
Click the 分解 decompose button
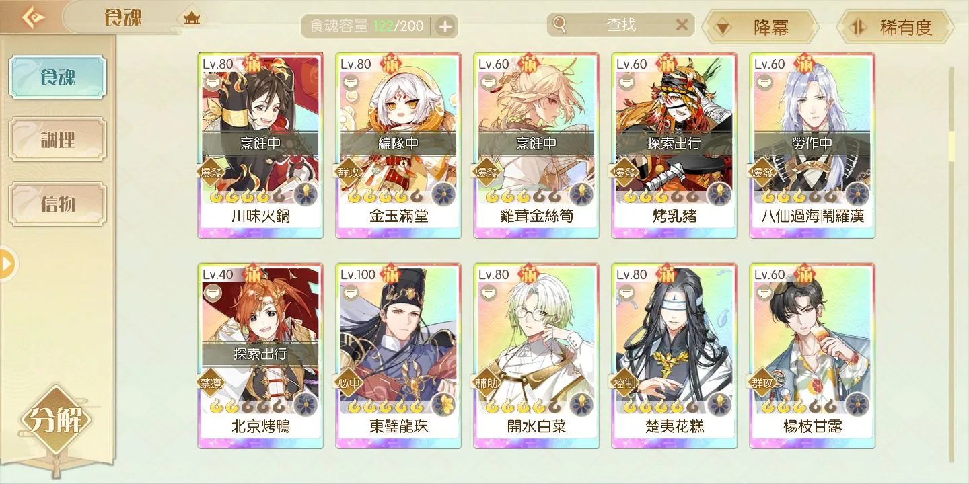pos(56,420)
